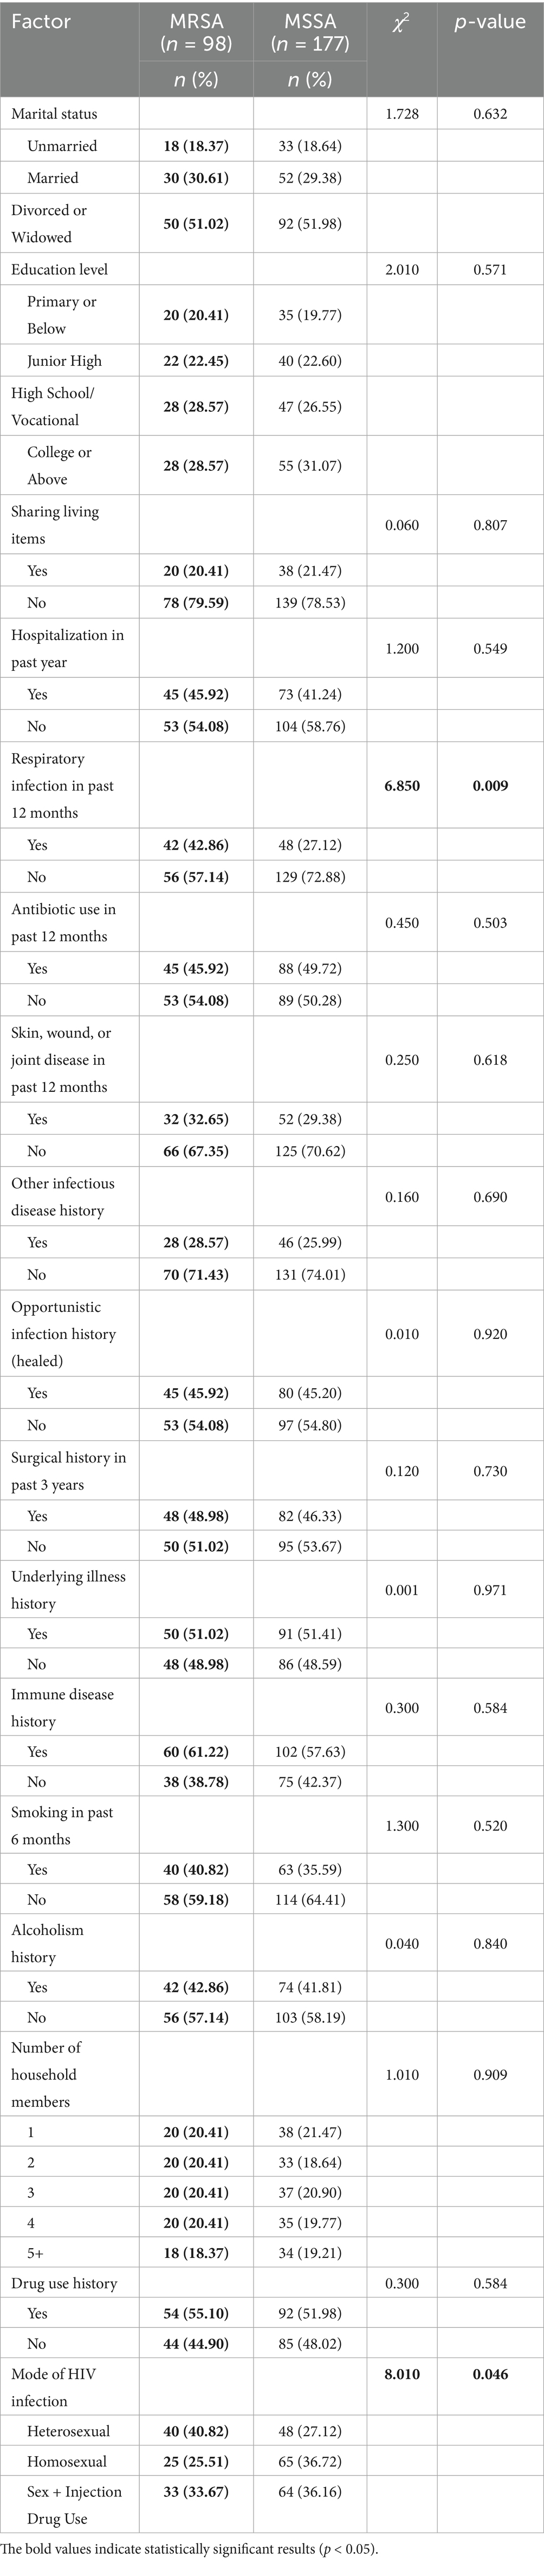Click the bold 6.850 chi-square value
The width and height of the screenshot is (544, 2576).
402,786
